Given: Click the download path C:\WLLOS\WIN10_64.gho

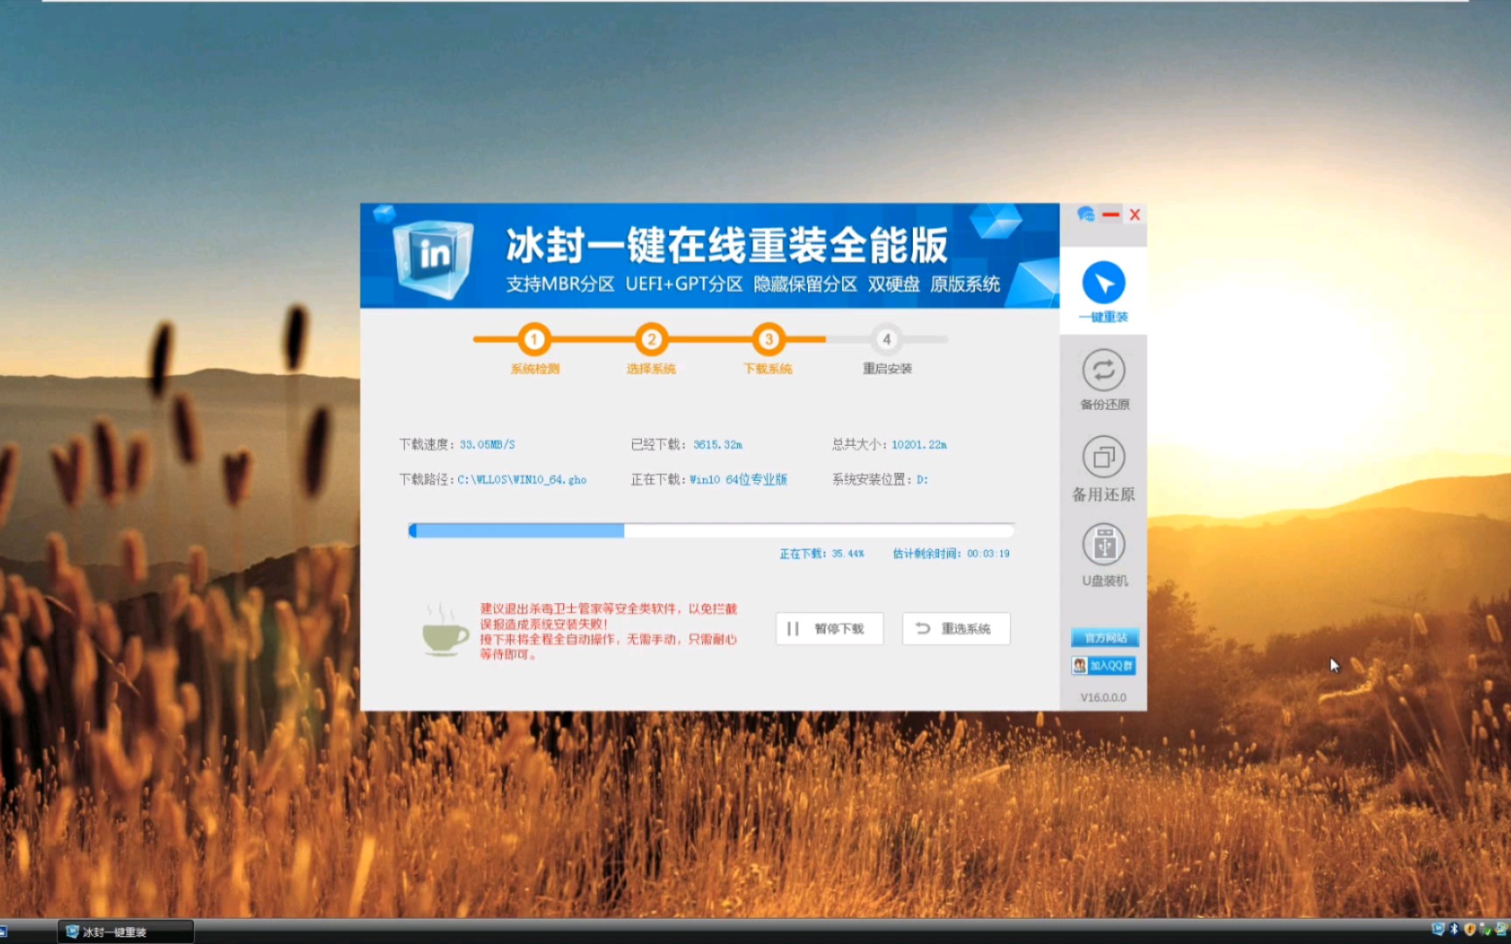Looking at the screenshot, I should (522, 480).
